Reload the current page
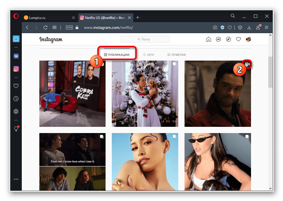The height and width of the screenshot is (201, 283). (46, 27)
